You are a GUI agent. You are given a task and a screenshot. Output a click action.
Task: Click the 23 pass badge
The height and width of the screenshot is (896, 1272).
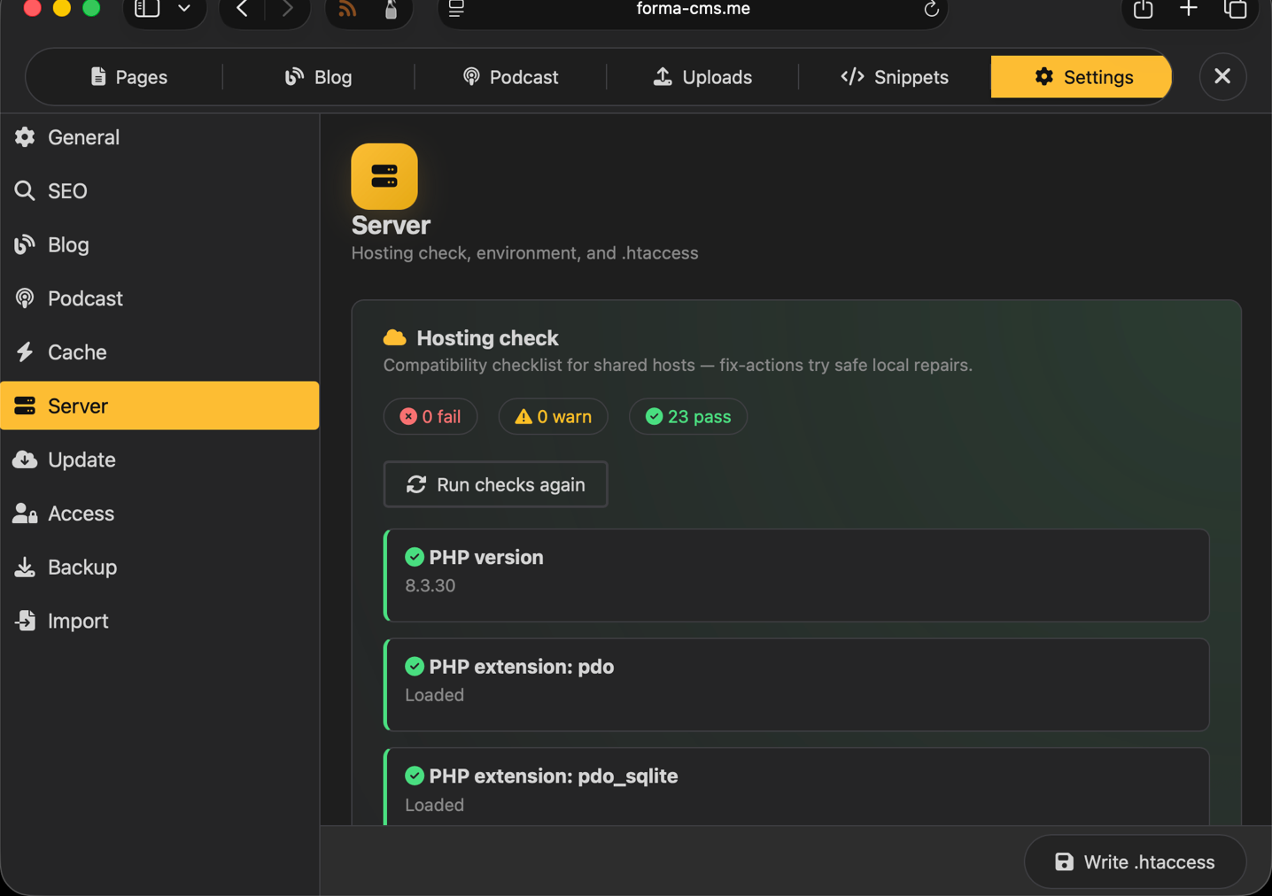click(688, 416)
